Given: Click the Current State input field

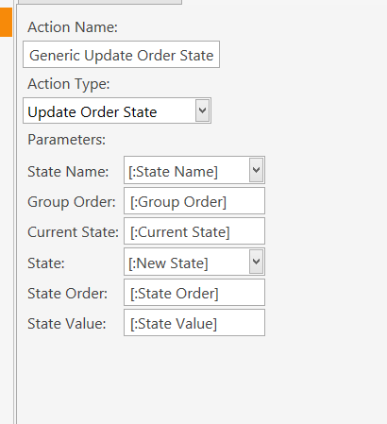Looking at the screenshot, I should point(194,231).
